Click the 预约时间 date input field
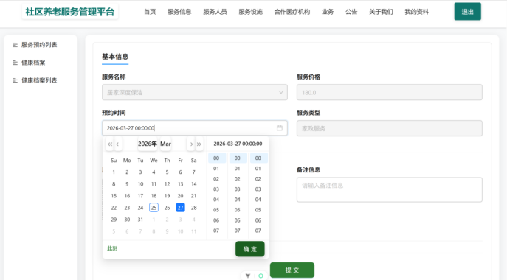This screenshot has width=507, height=280. pyautogui.click(x=195, y=128)
